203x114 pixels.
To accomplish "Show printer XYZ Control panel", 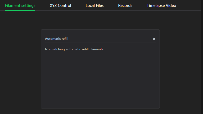I will [x=60, y=6].
